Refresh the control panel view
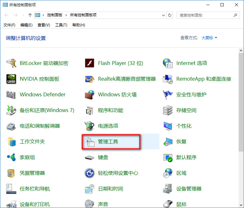Image resolution: width=244 pixels, height=208 pixels. [x=170, y=15]
